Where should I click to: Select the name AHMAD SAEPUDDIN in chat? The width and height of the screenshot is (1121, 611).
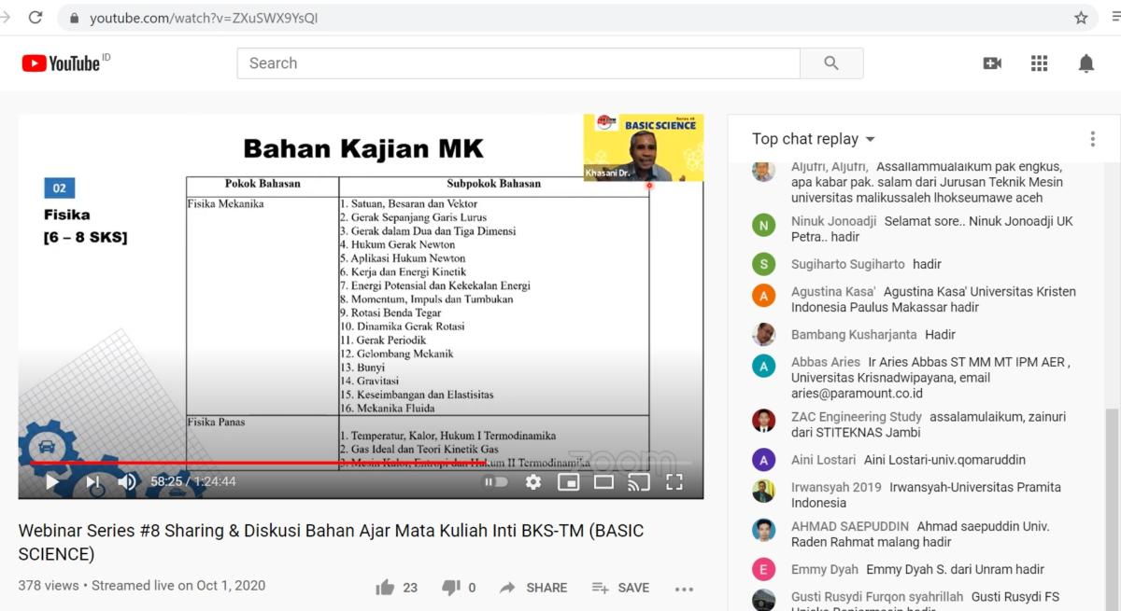[850, 526]
